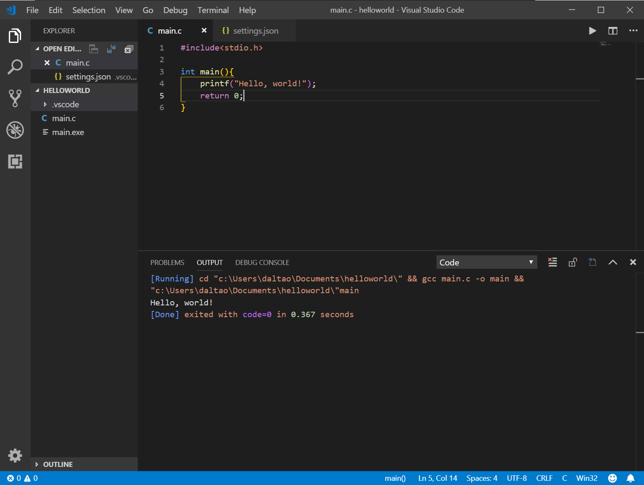This screenshot has height=485, width=644.
Task: Open the output channel Code dropdown
Action: coord(486,262)
